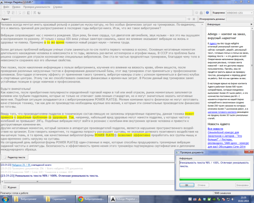This screenshot has height=203, width=254.
Task: Click the settings gear icon near encoding
Action: point(196,13)
